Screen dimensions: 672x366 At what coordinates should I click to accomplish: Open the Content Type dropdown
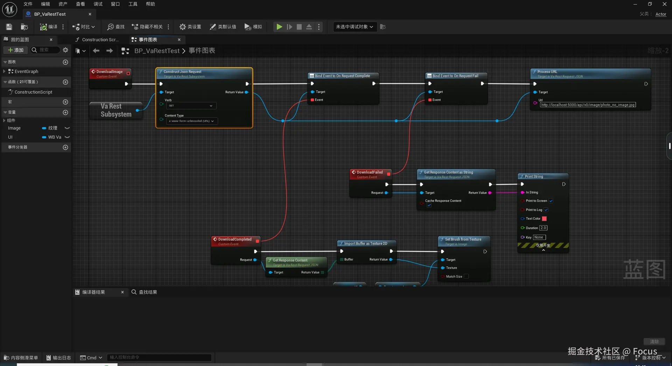[x=192, y=121]
